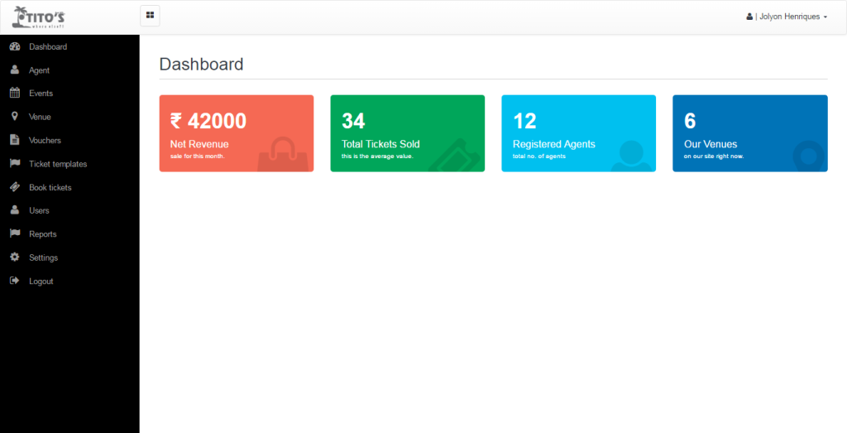The image size is (847, 433).
Task: Click ticket icon on green card
Action: 455,155
